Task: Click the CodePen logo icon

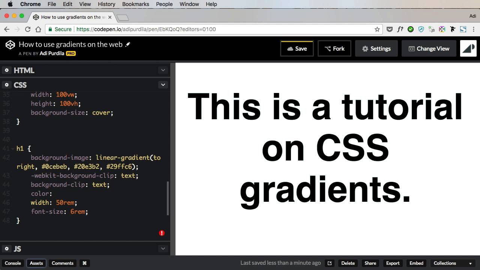Action: pos(10,45)
